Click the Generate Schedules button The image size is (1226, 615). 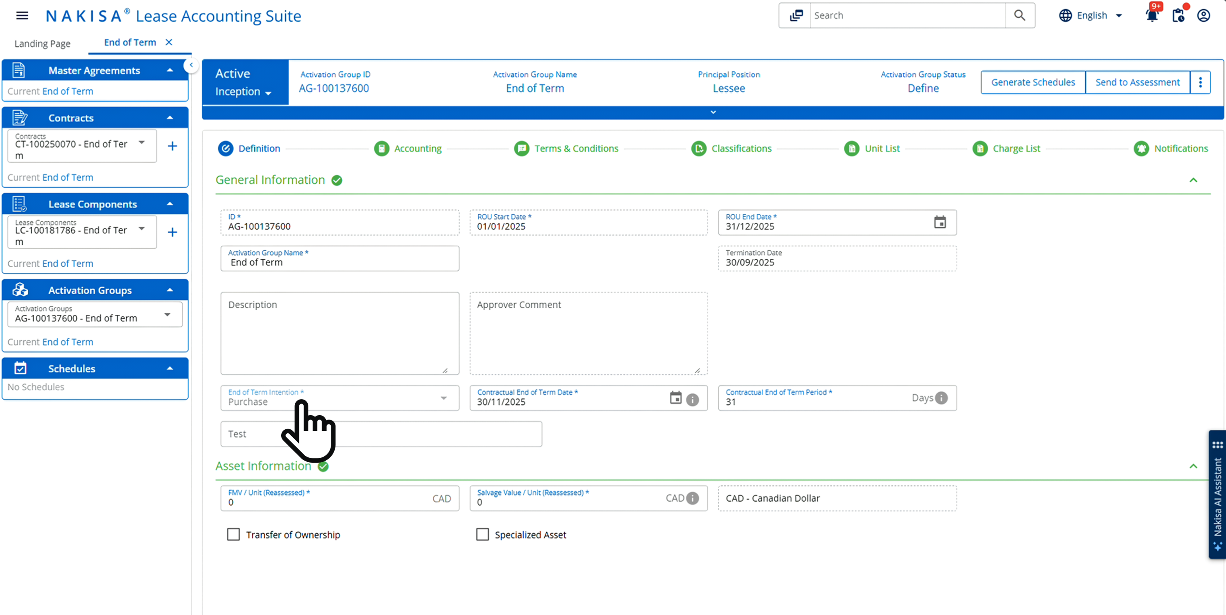pyautogui.click(x=1033, y=82)
